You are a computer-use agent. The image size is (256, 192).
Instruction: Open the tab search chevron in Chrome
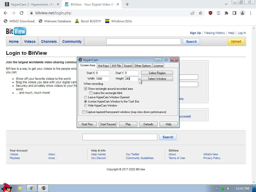click(226, 4)
